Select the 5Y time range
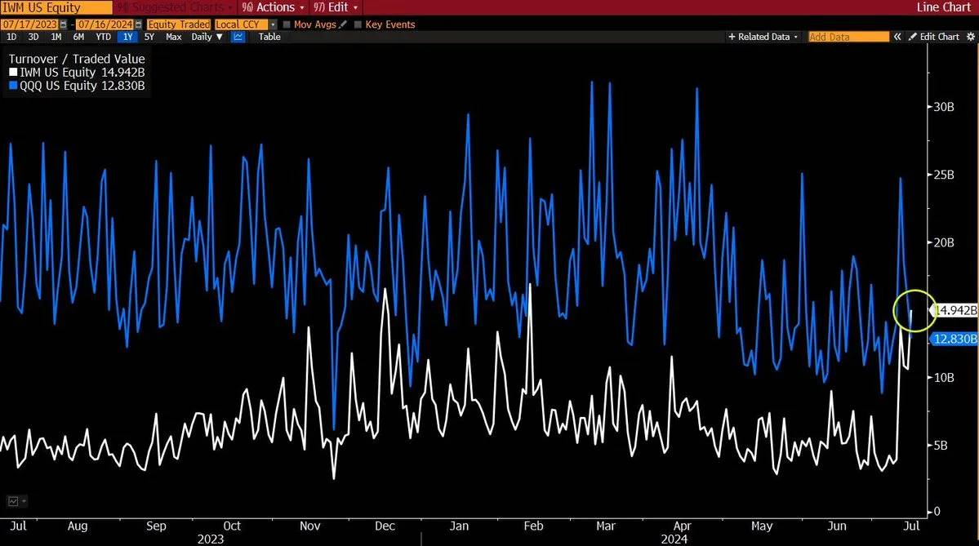Viewport: 979px width, 546px height. point(149,37)
